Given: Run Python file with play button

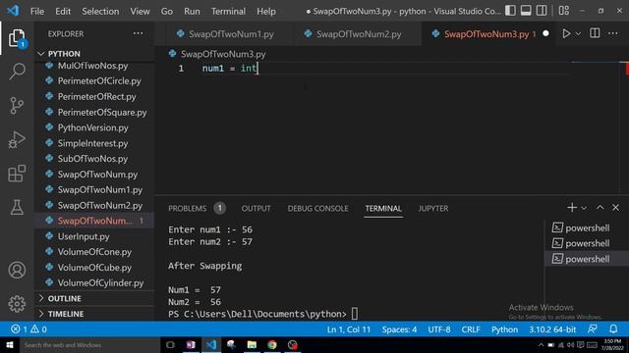Looking at the screenshot, I should click(x=566, y=33).
